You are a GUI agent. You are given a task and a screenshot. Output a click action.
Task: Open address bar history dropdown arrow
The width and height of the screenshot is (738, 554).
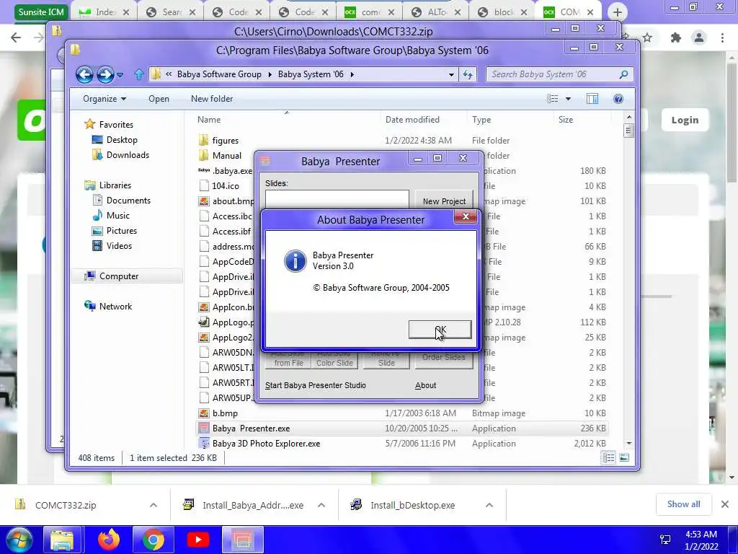coord(451,74)
